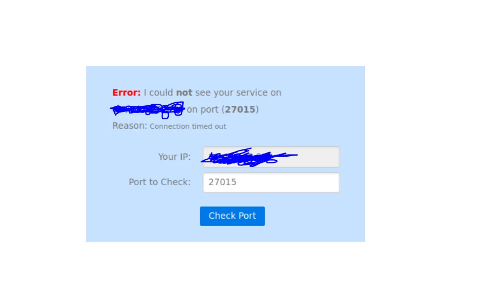
Task: Click the scribbled-out IP in error message
Action: pyautogui.click(x=148, y=109)
